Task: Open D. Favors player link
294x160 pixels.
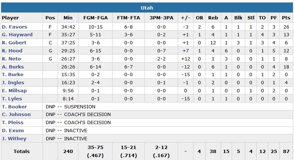Action: (15, 27)
